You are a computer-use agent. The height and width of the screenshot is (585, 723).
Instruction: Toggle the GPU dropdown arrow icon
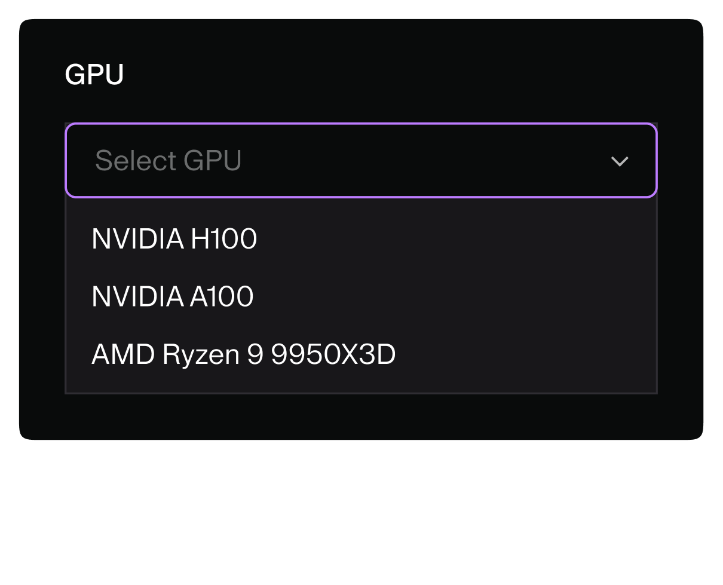(x=620, y=161)
